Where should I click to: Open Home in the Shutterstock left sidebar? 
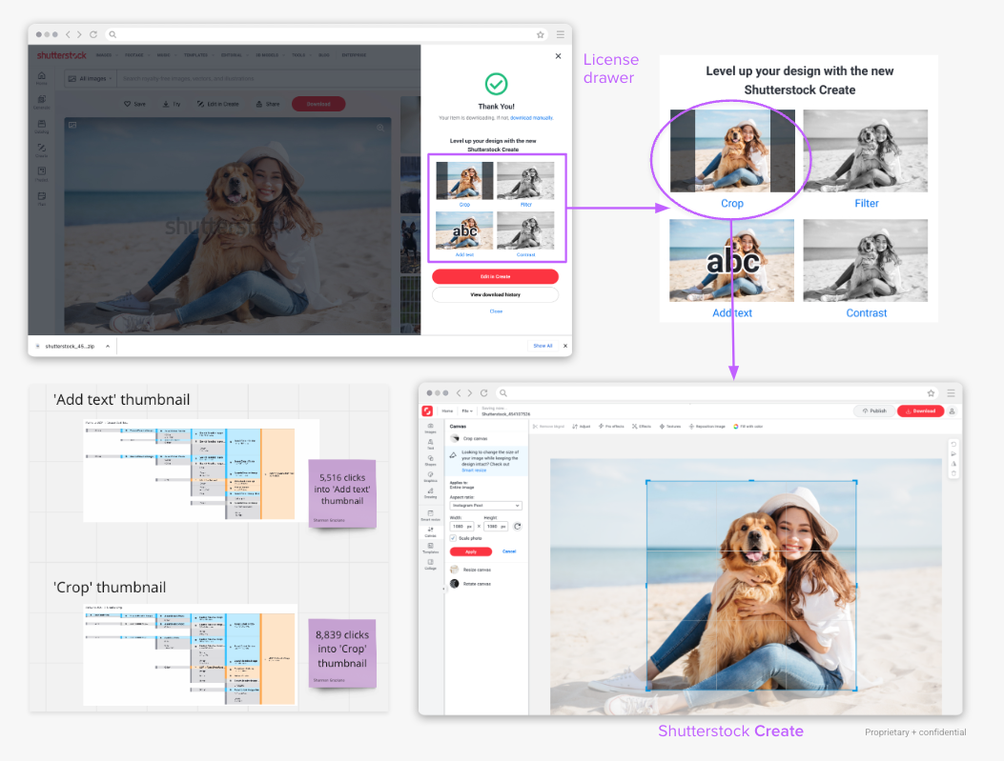coord(42,78)
